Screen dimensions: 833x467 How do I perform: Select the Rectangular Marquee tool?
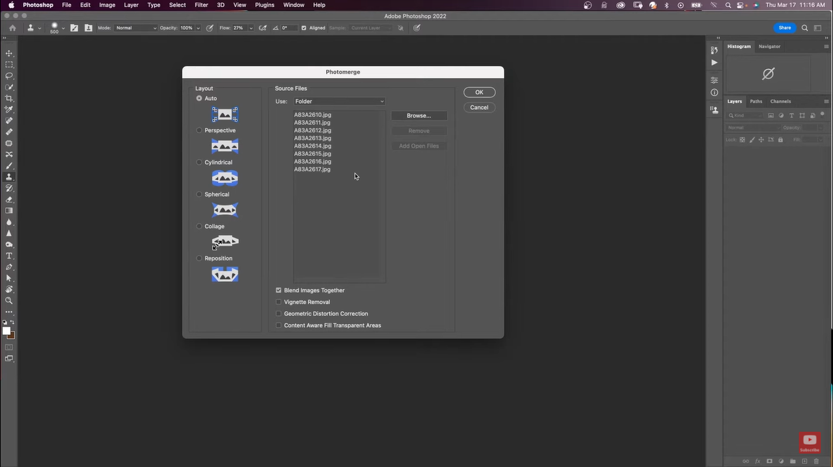(x=9, y=64)
